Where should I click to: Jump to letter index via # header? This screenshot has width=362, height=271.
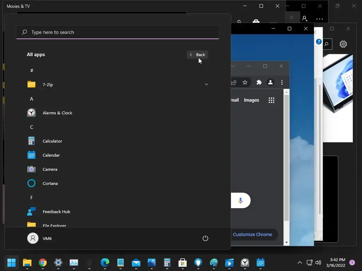coord(31,70)
